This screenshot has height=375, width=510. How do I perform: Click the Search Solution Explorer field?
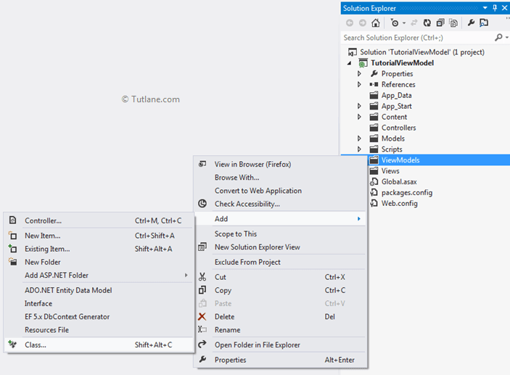coord(418,38)
